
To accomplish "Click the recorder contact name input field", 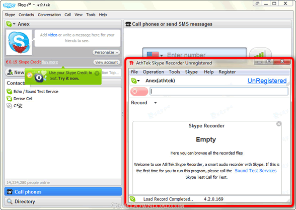I will point(219,92).
